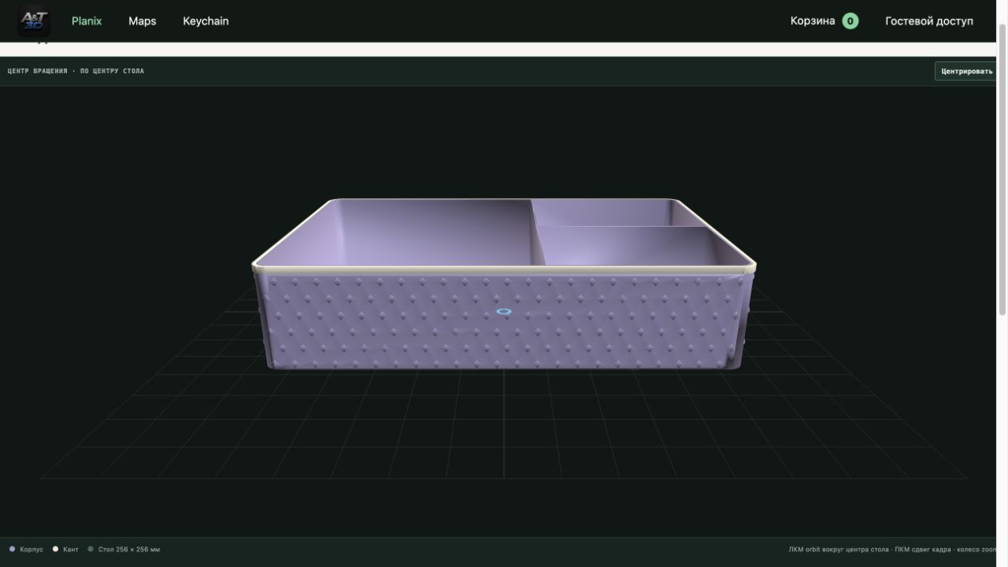Click the Корпус legend label

click(x=32, y=549)
